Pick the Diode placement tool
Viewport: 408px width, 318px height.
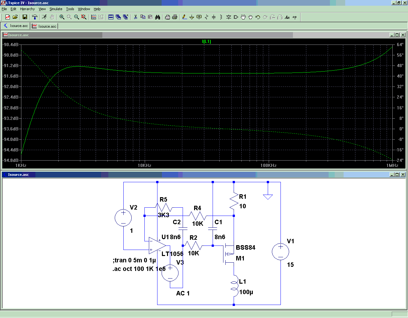point(229,17)
